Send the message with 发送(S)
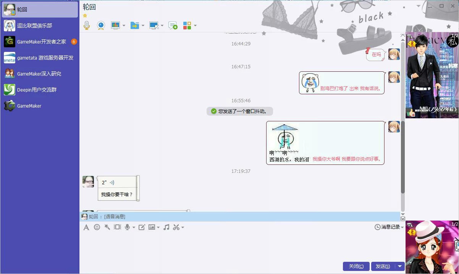 click(383, 266)
